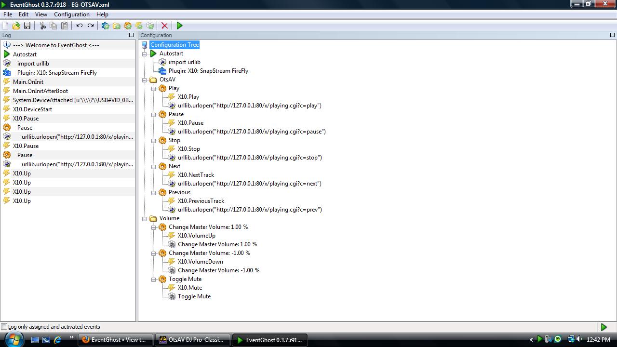
Task: Toggle 'Log only assigned and activated events' checkbox
Action: click(x=4, y=327)
